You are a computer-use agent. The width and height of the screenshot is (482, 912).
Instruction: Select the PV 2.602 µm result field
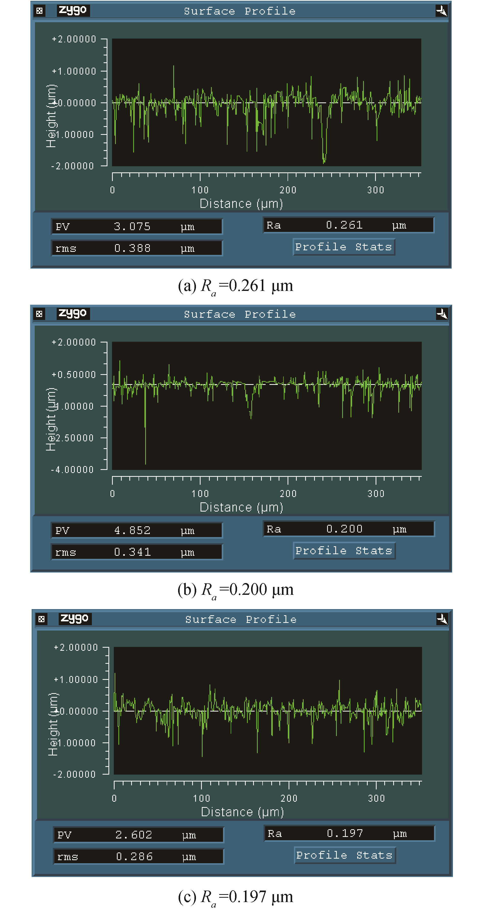point(139,835)
